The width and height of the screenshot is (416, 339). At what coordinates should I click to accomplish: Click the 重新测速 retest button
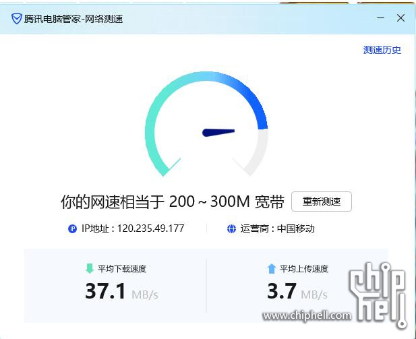click(x=322, y=202)
